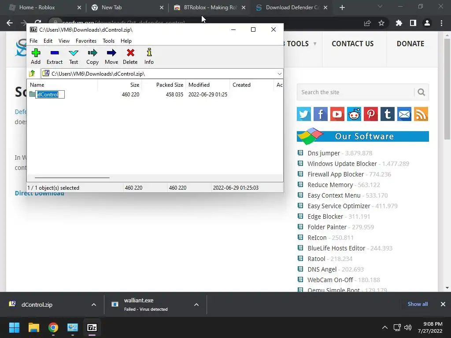Open 7-Zip from the taskbar
The image size is (451, 338).
pyautogui.click(x=92, y=327)
